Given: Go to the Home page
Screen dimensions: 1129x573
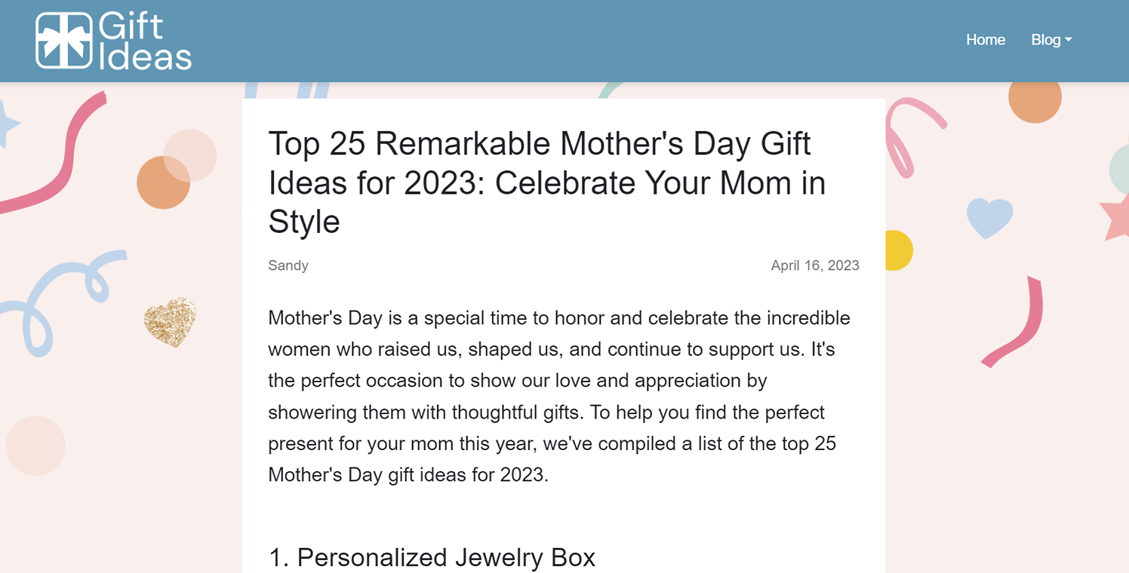Looking at the screenshot, I should tap(986, 40).
